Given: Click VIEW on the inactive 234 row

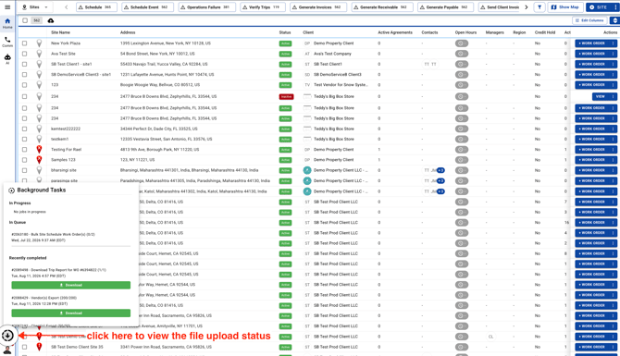Looking at the screenshot, I should [601, 96].
